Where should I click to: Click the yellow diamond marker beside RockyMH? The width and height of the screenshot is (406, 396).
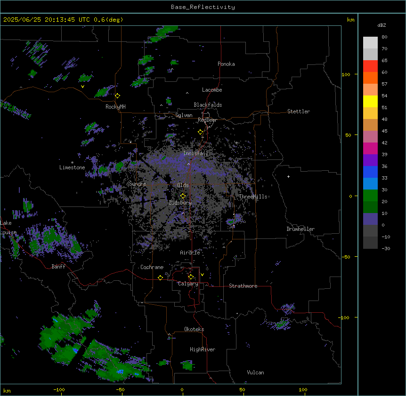pos(118,96)
